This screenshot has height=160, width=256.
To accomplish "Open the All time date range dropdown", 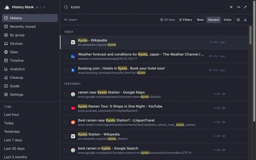I will tap(168, 20).
